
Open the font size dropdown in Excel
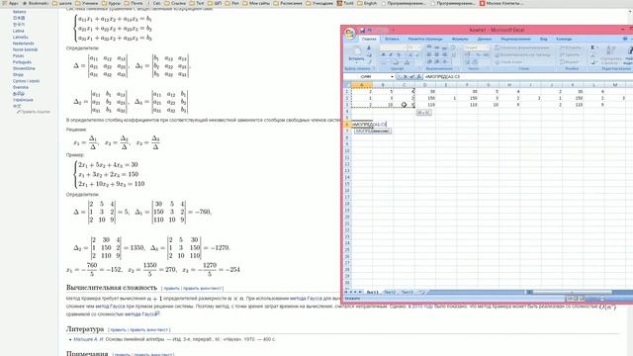[418, 47]
